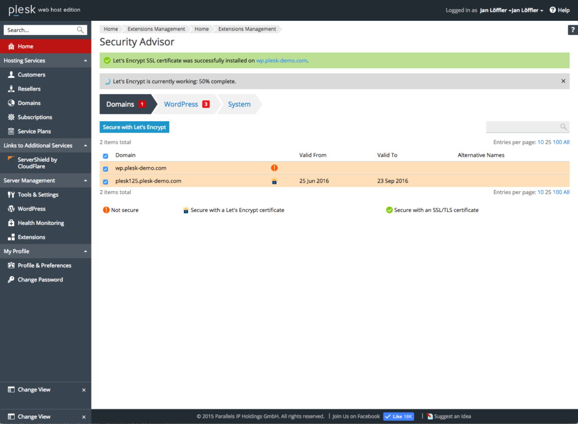Click Join Us on Facebook link
The width and height of the screenshot is (578, 424).
click(x=356, y=416)
